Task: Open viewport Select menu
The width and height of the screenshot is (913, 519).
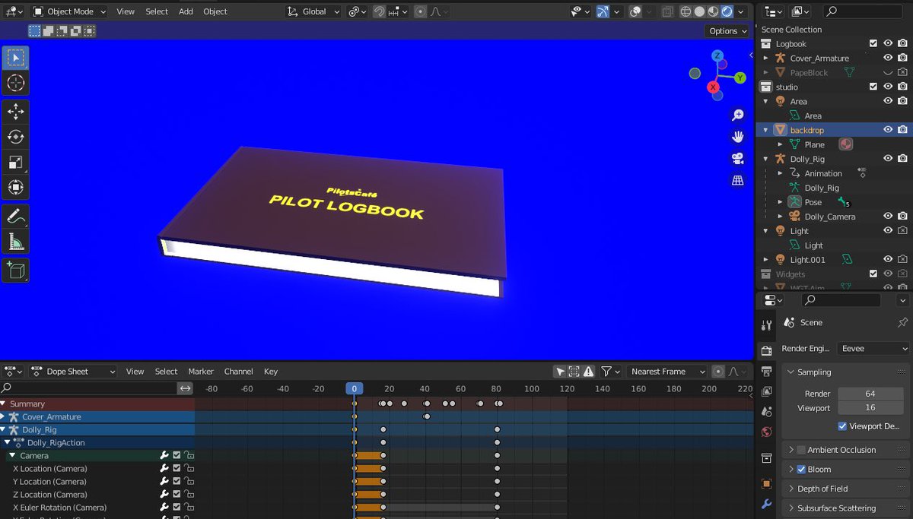Action: (157, 11)
